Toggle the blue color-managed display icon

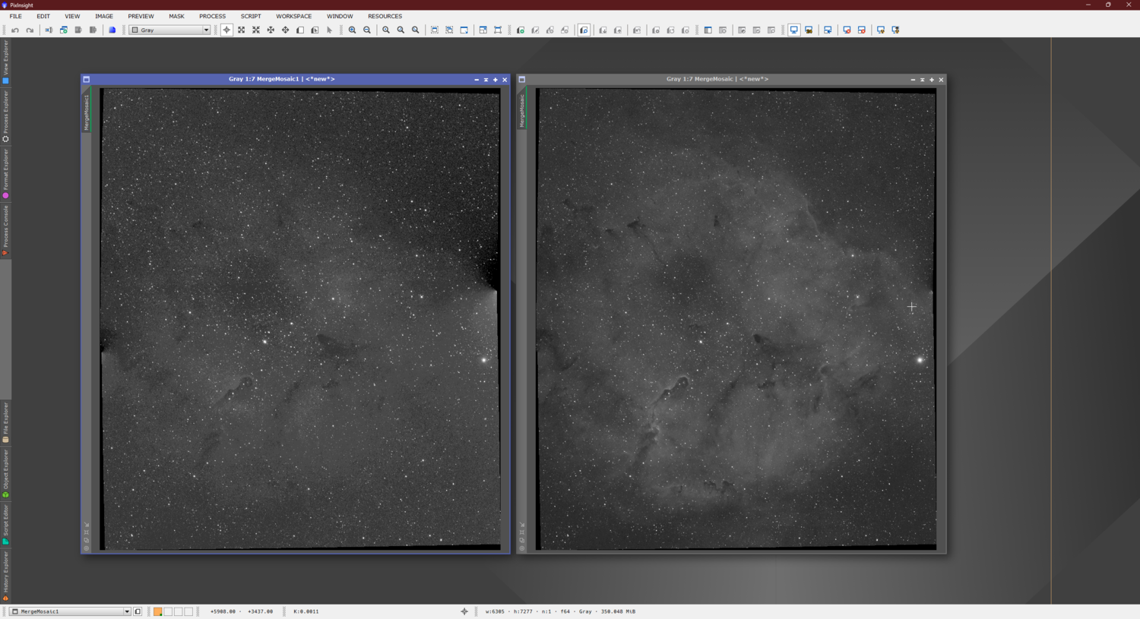click(x=112, y=30)
